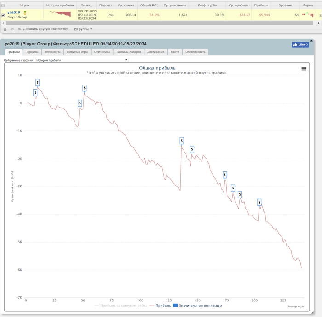
Task: Open the Достижения tab
Action: pos(155,52)
